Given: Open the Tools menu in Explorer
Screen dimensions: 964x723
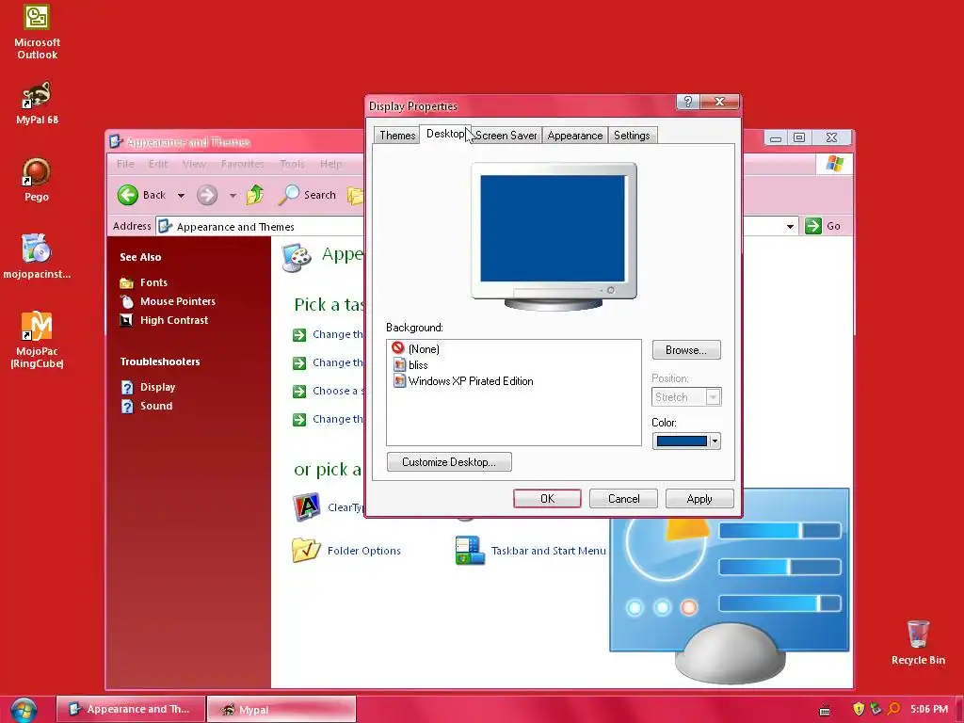Looking at the screenshot, I should pyautogui.click(x=292, y=164).
